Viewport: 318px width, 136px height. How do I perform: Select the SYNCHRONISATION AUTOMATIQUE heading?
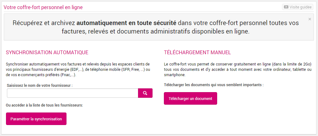47,52
